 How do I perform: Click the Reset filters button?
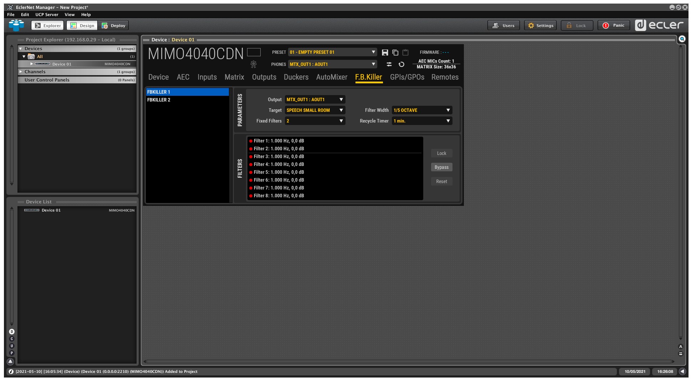[441, 182]
